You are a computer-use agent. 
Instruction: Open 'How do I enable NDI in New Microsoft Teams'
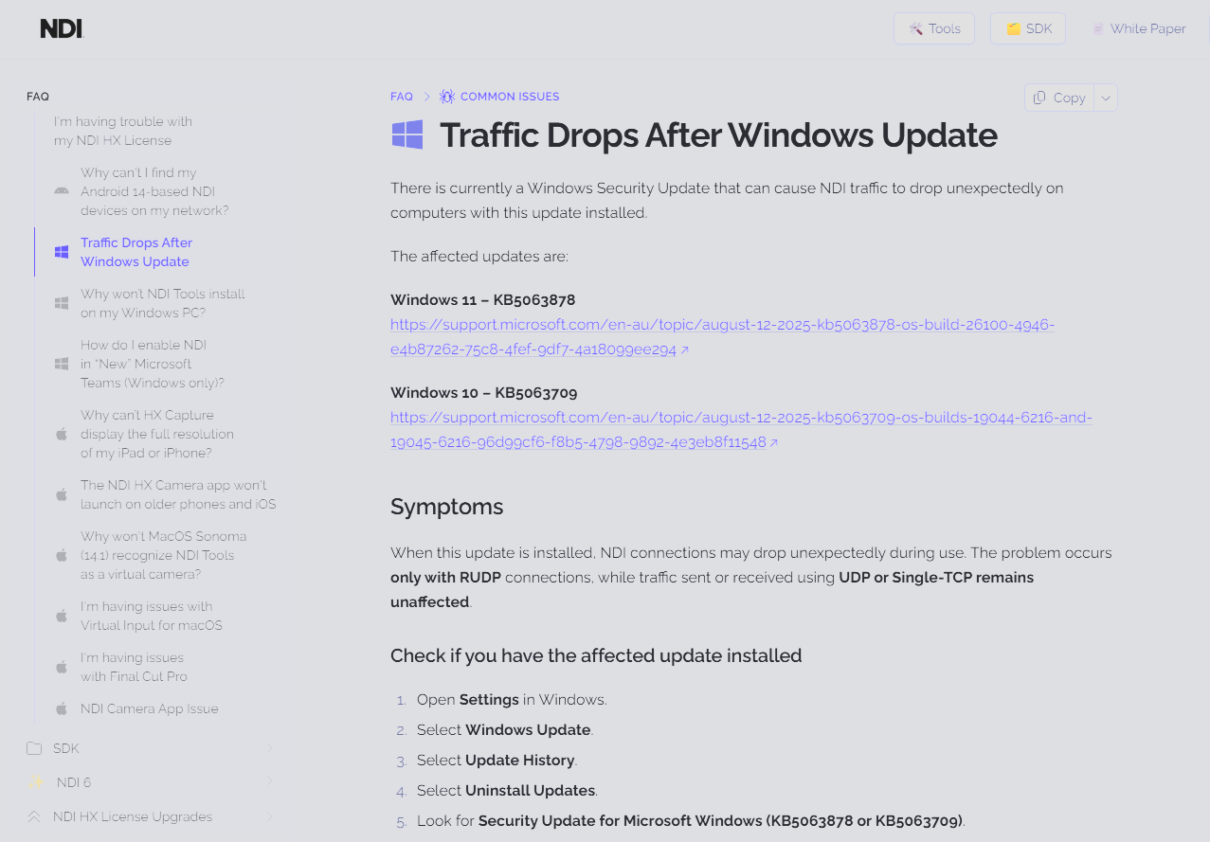pyautogui.click(x=152, y=364)
